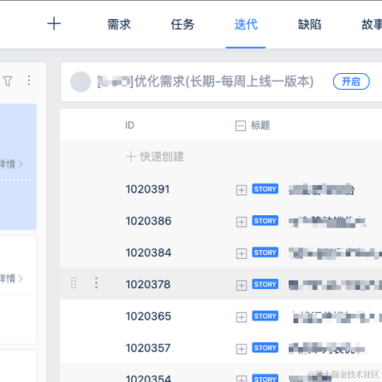The height and width of the screenshot is (382, 382).
Task: Open the 故事 tab
Action: [372, 24]
